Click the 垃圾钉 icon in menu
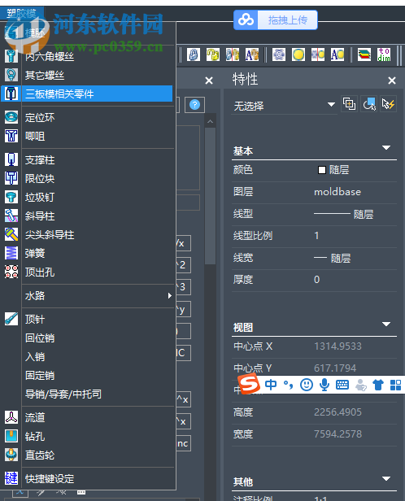Viewport: 405px width, 501px height. (11, 197)
